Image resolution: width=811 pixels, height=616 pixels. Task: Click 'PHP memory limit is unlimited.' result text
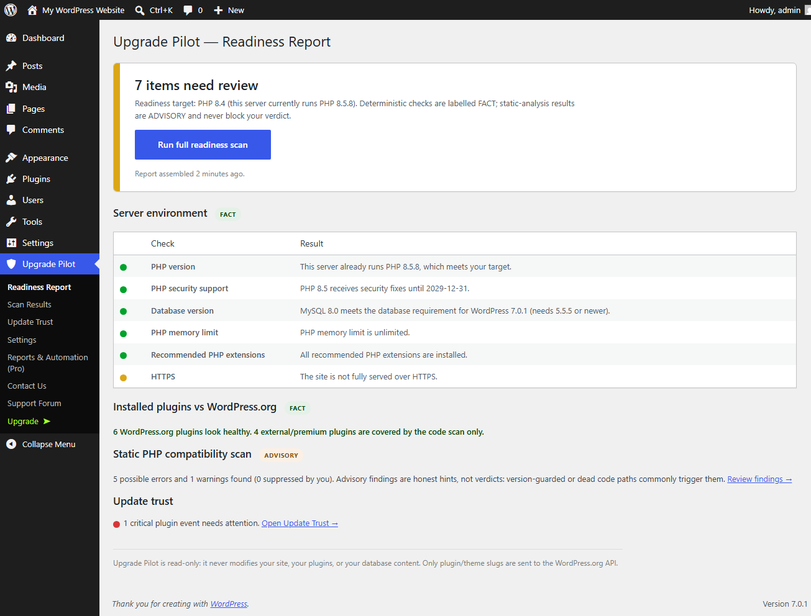tap(355, 332)
